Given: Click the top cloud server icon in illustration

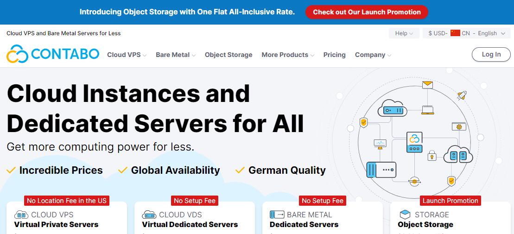Looking at the screenshot, I should 393,108.
